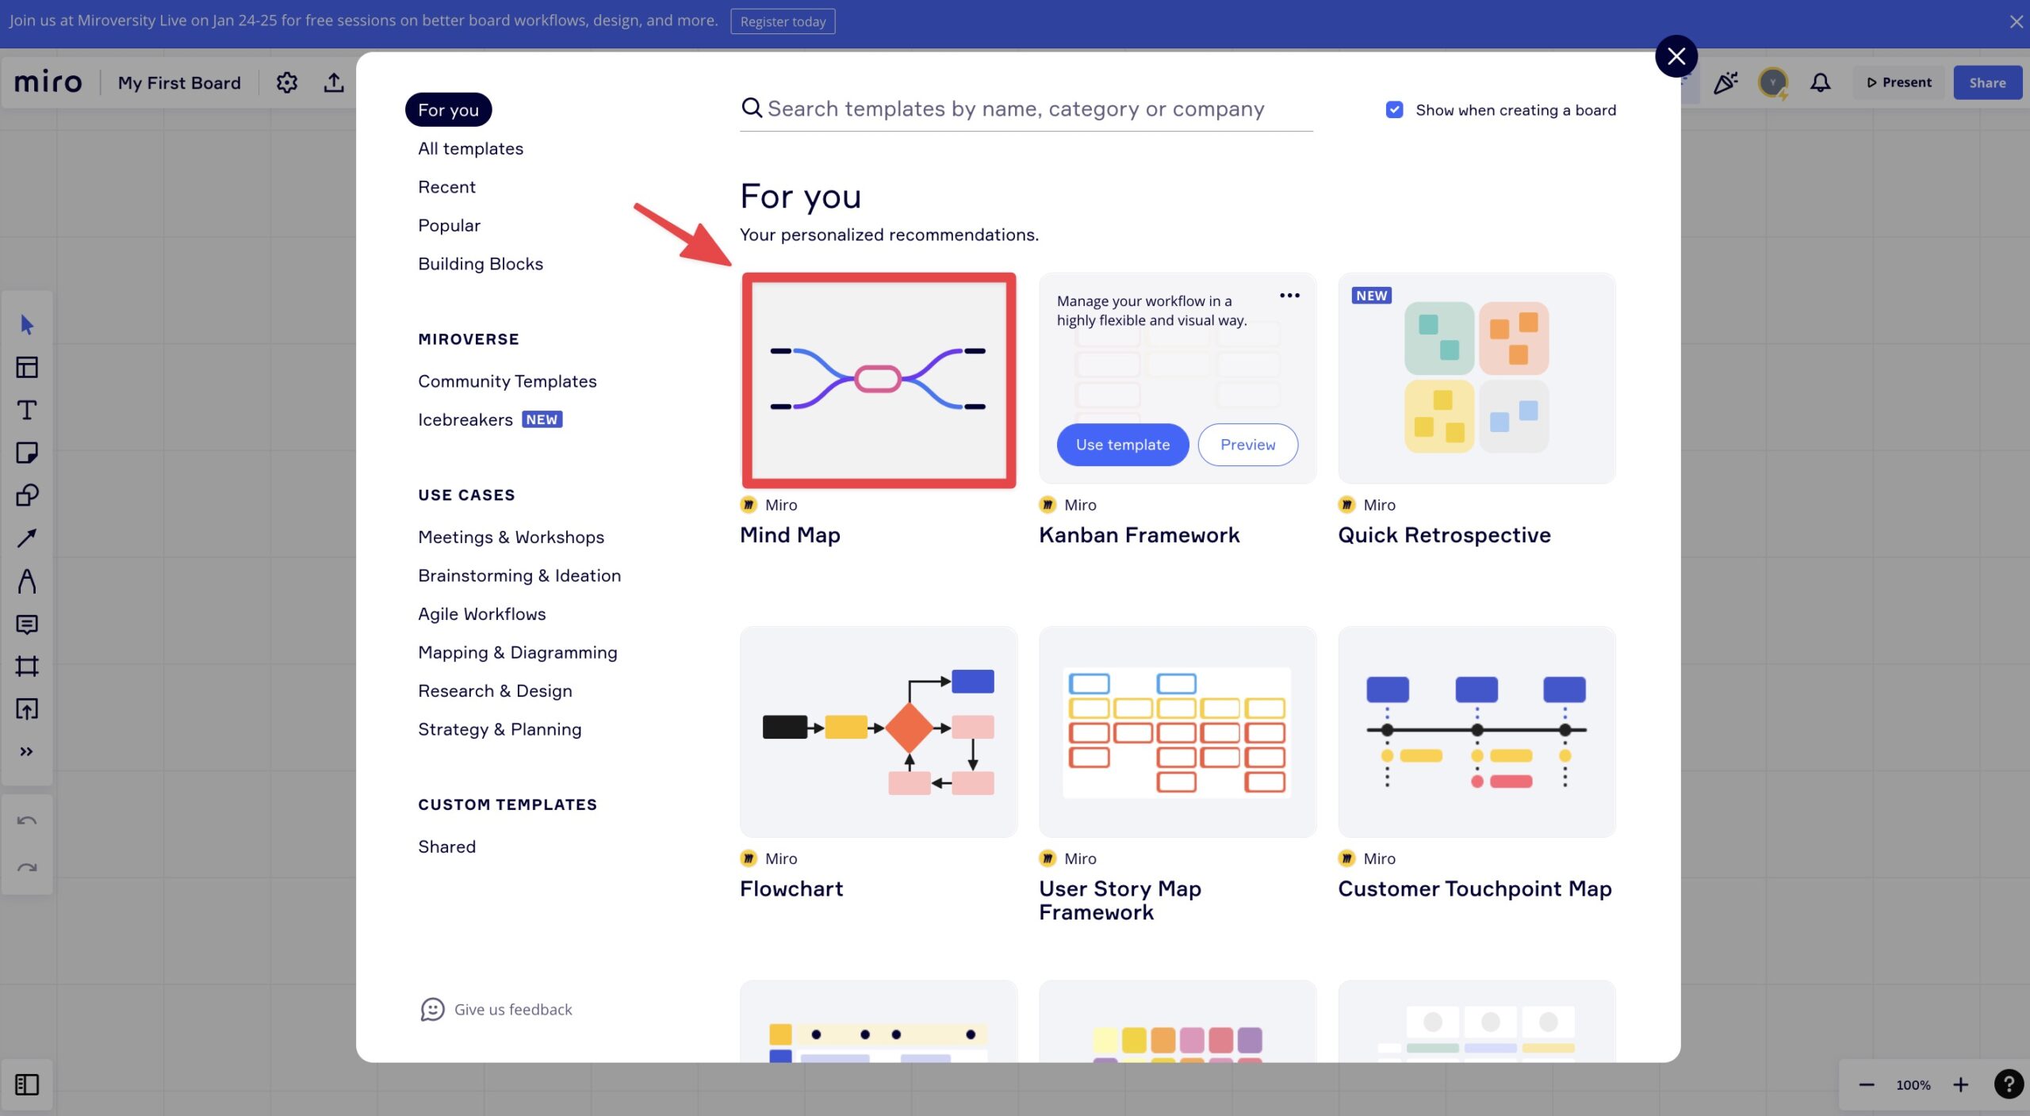Click the zoom in plus button
The image size is (2030, 1116).
click(1960, 1084)
